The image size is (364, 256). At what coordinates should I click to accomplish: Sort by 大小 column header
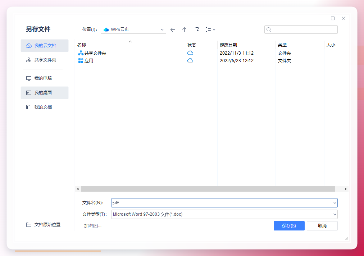point(331,45)
